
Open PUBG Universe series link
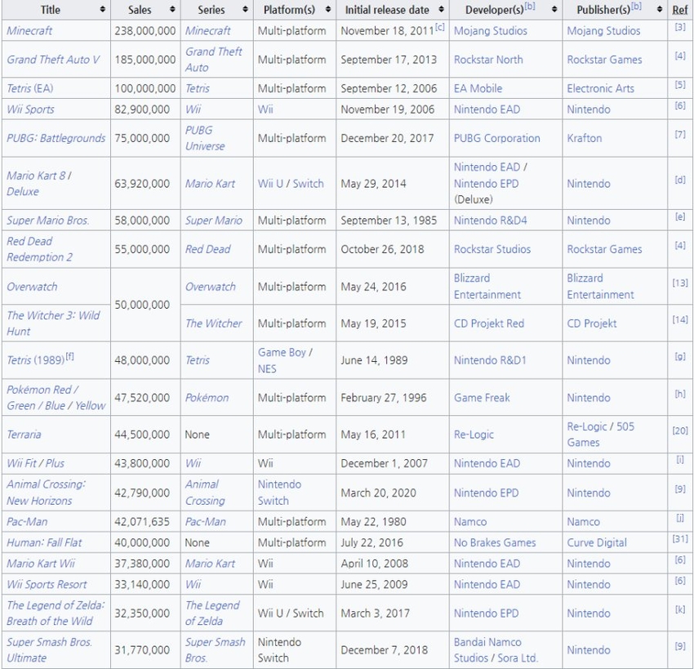point(205,138)
